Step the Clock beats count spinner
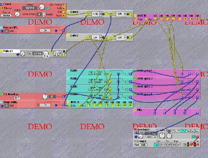 tap(44, 14)
